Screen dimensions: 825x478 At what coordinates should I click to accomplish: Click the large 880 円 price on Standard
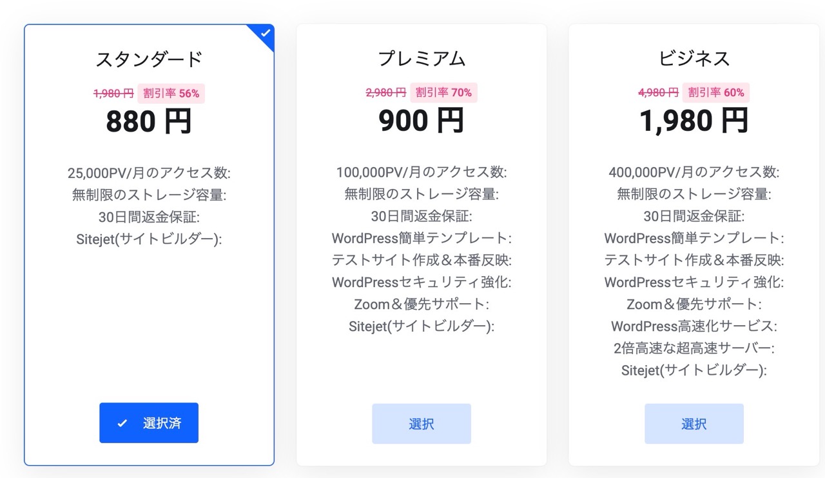click(148, 121)
